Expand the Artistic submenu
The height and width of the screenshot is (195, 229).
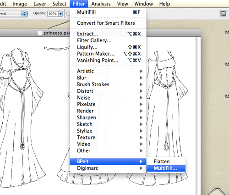[x=108, y=71]
